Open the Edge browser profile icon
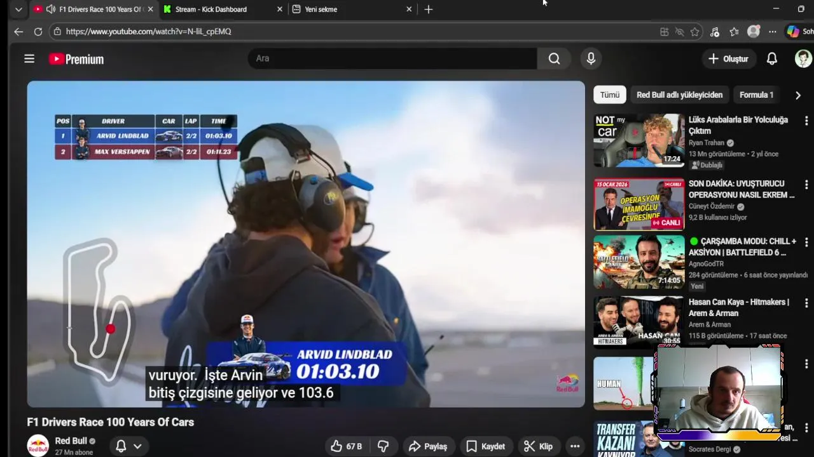The image size is (814, 457). point(754,31)
